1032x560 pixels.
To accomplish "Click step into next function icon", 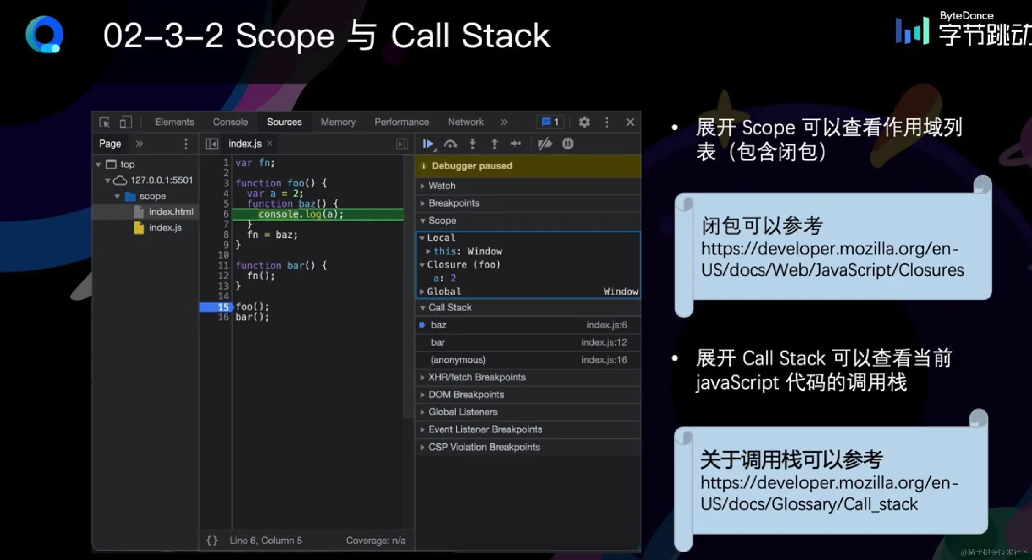I will pyautogui.click(x=473, y=144).
